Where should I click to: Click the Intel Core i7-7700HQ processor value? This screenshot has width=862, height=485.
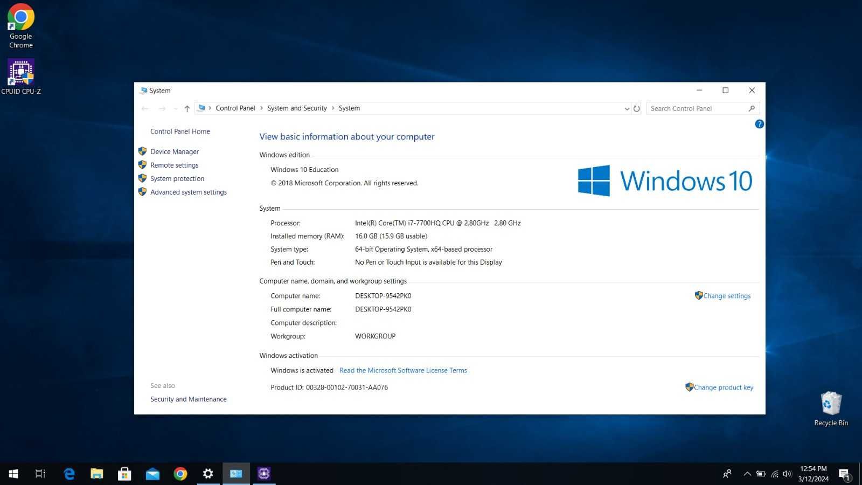tap(437, 223)
